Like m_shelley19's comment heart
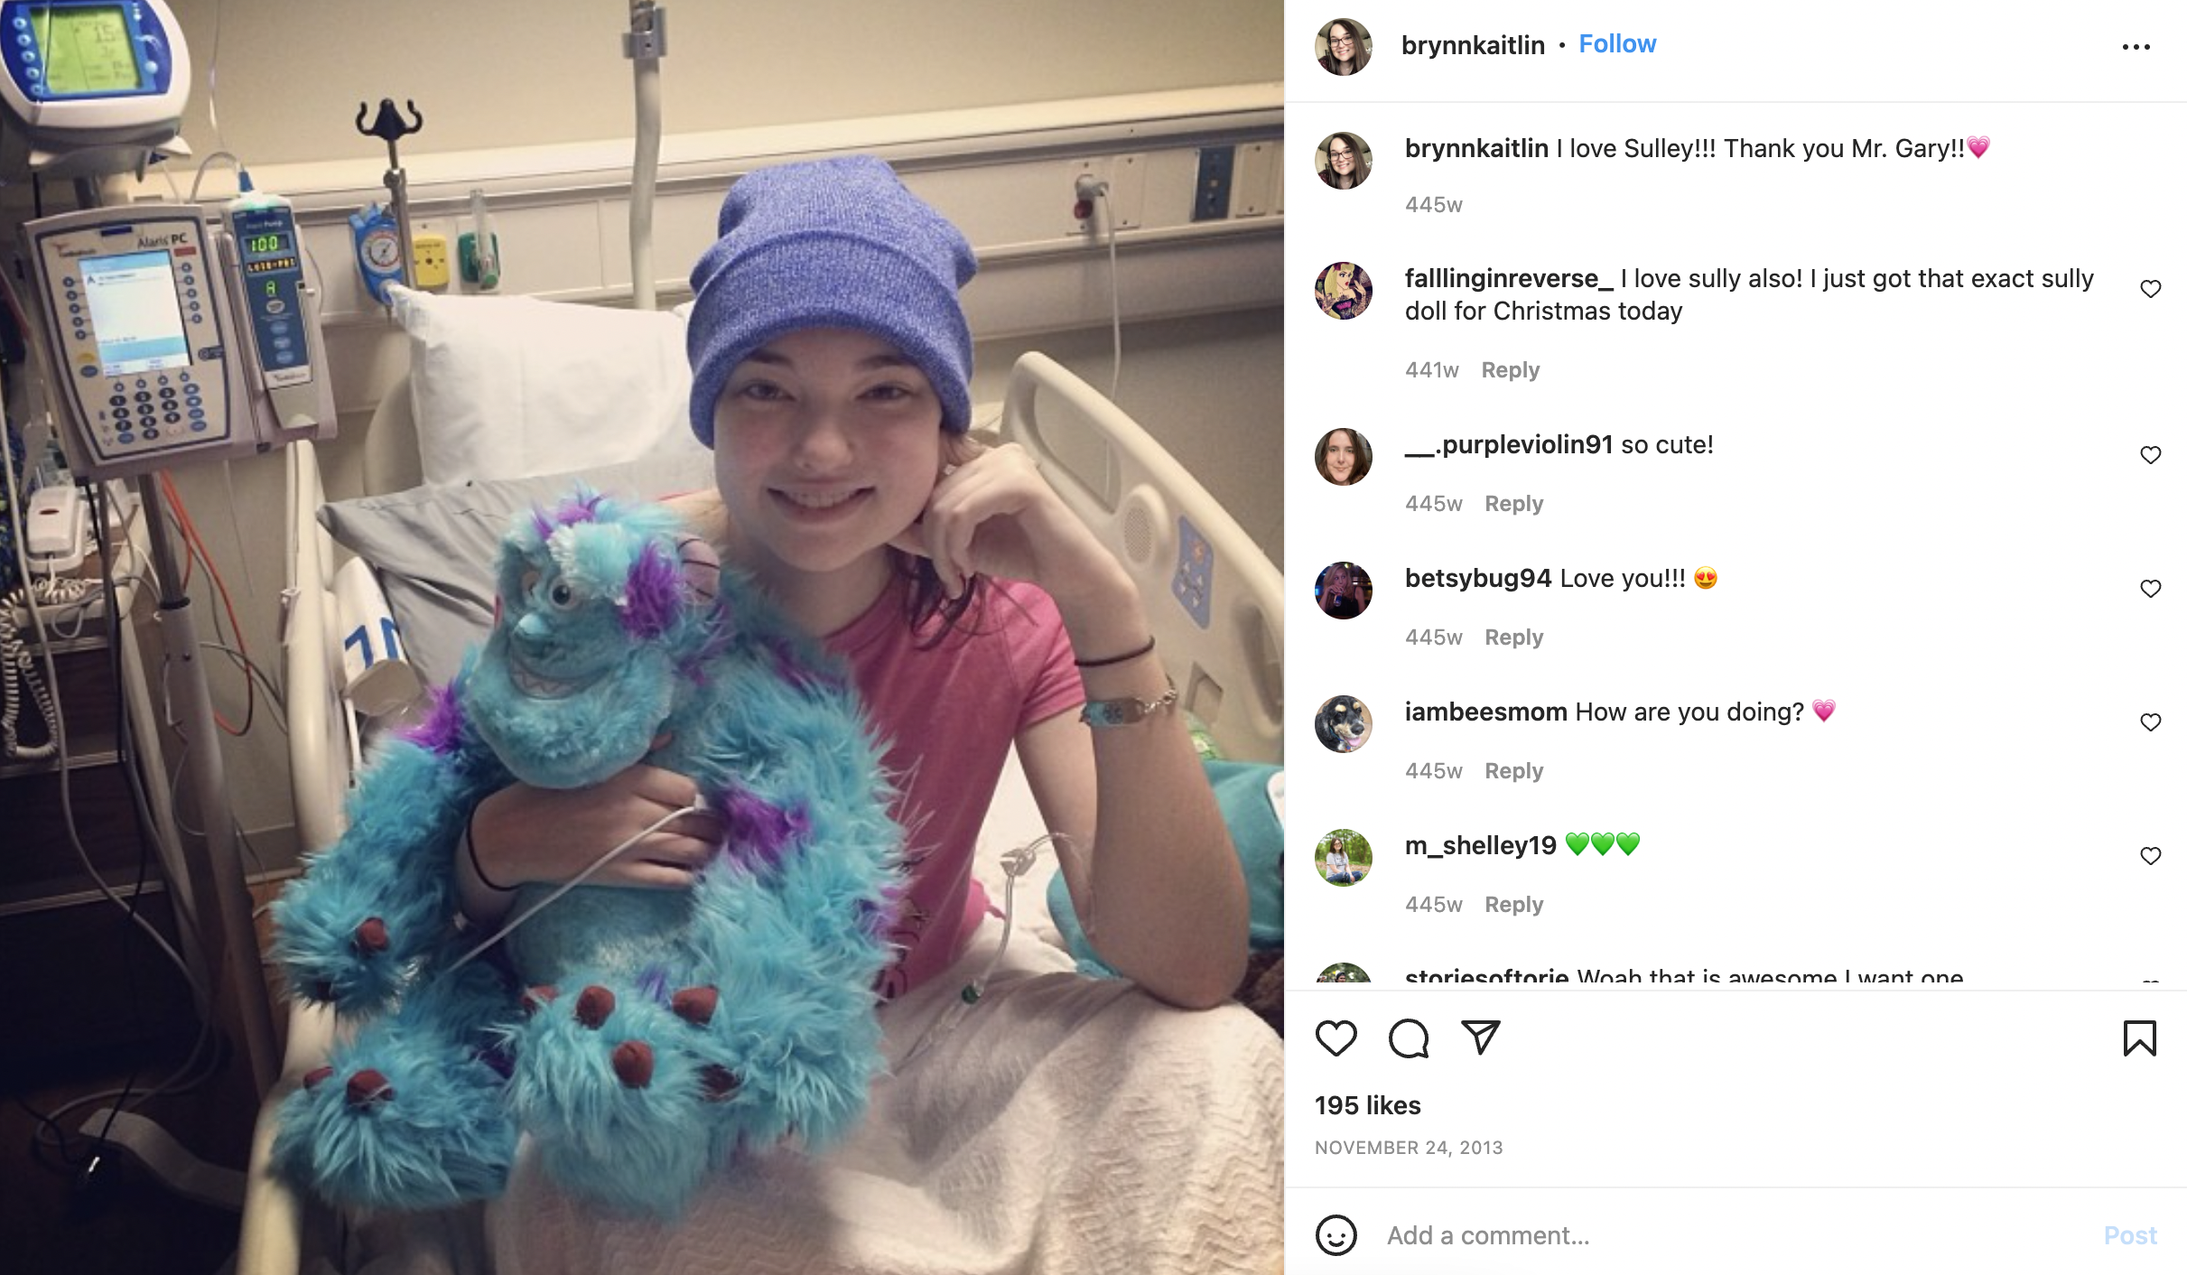Viewport: 2187px width, 1275px height. 2151,856
